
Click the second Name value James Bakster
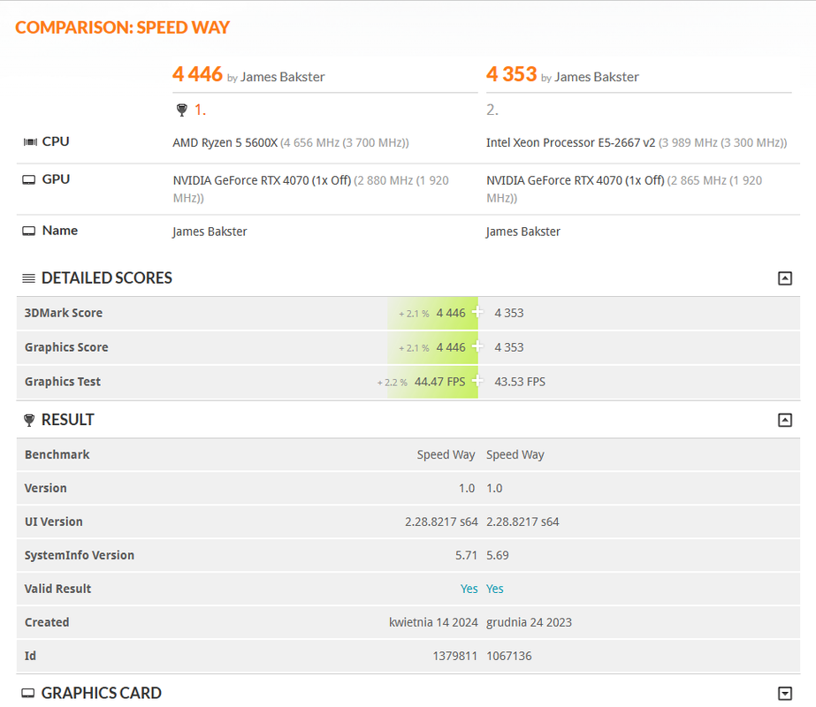point(523,232)
